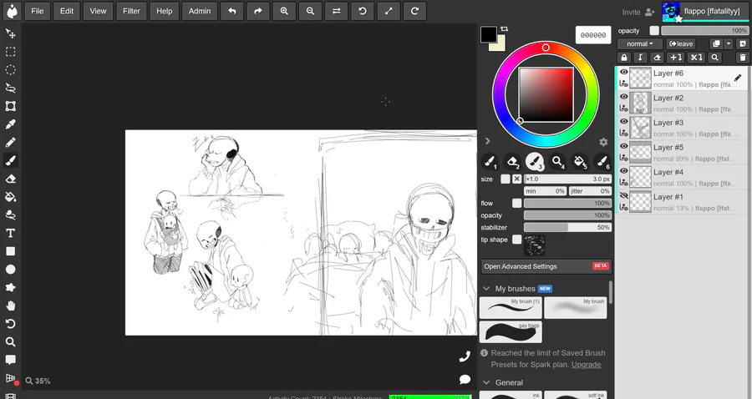Click the zoom out magnifier button

point(310,11)
